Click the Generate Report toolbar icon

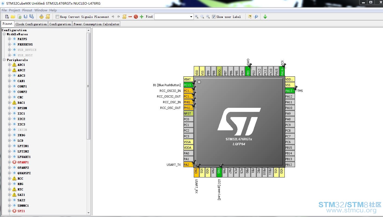pos(42,17)
